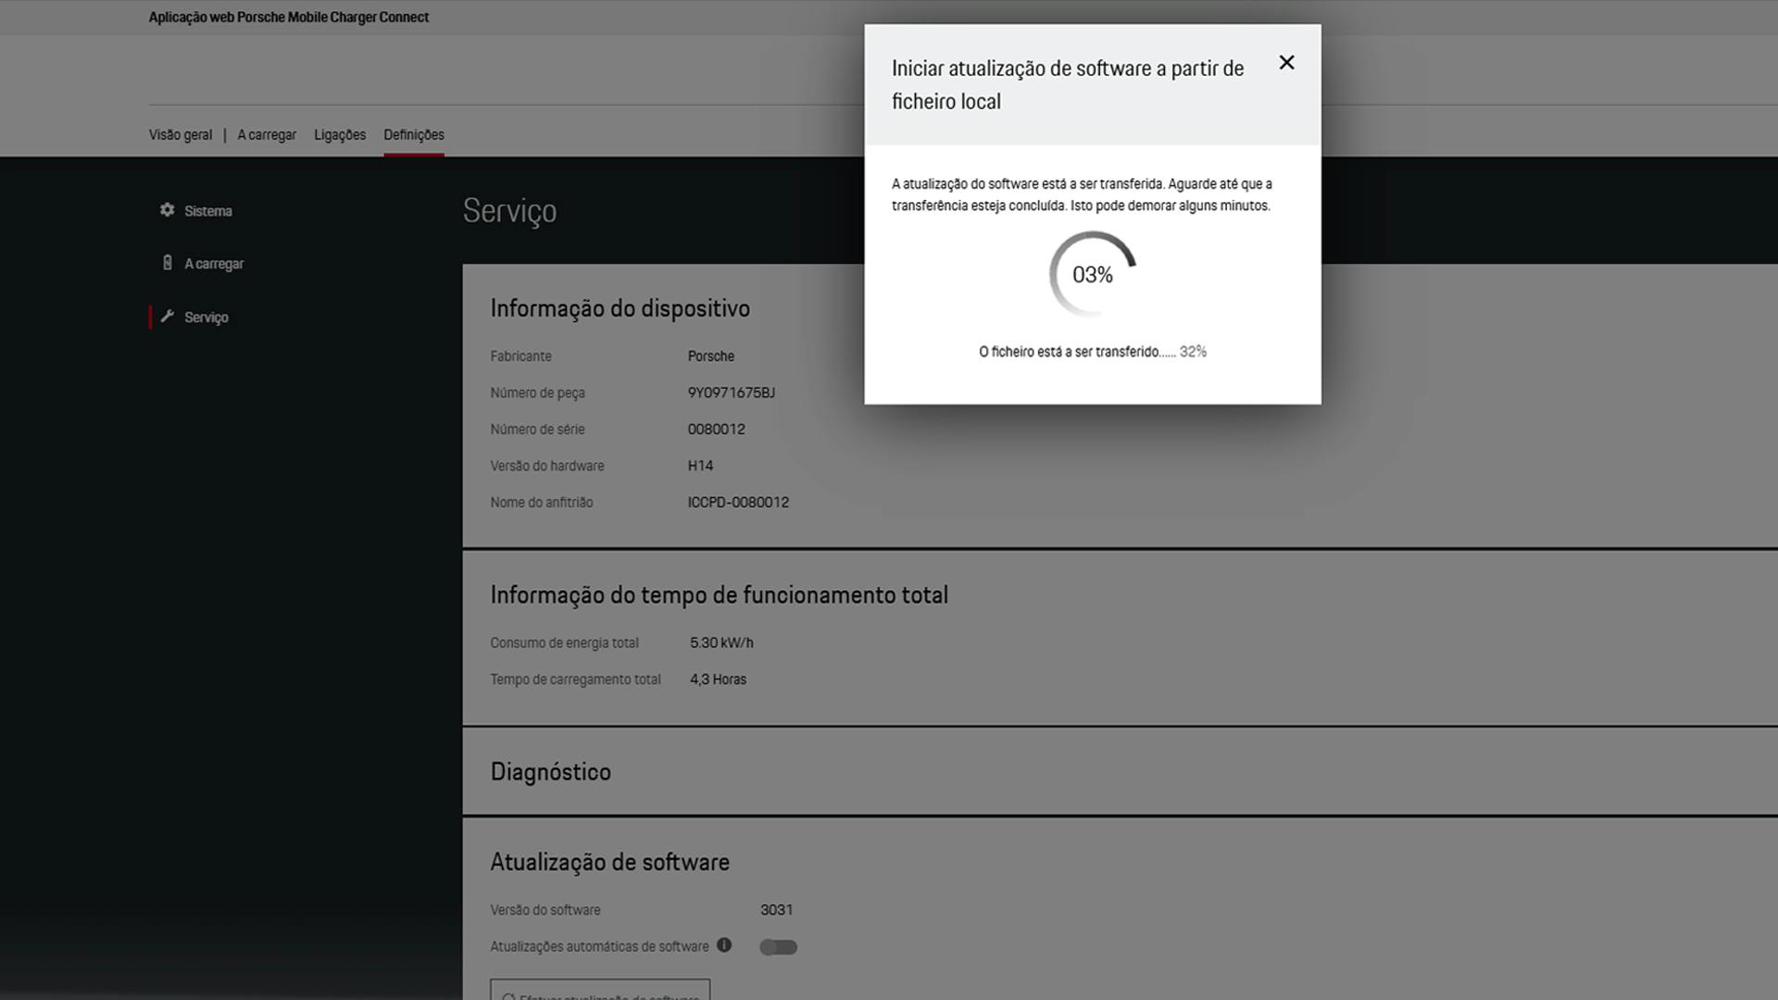Click the Informação do dispositivo heading
The width and height of the screenshot is (1778, 1000).
click(x=620, y=308)
